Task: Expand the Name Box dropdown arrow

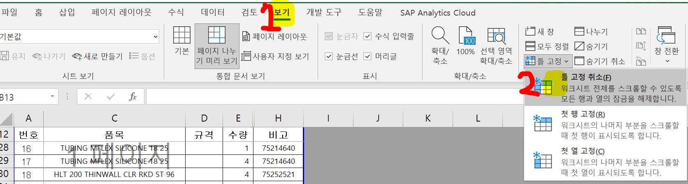Action: pyautogui.click(x=52, y=97)
